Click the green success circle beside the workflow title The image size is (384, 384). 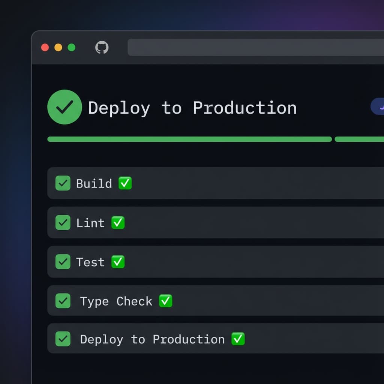click(64, 108)
